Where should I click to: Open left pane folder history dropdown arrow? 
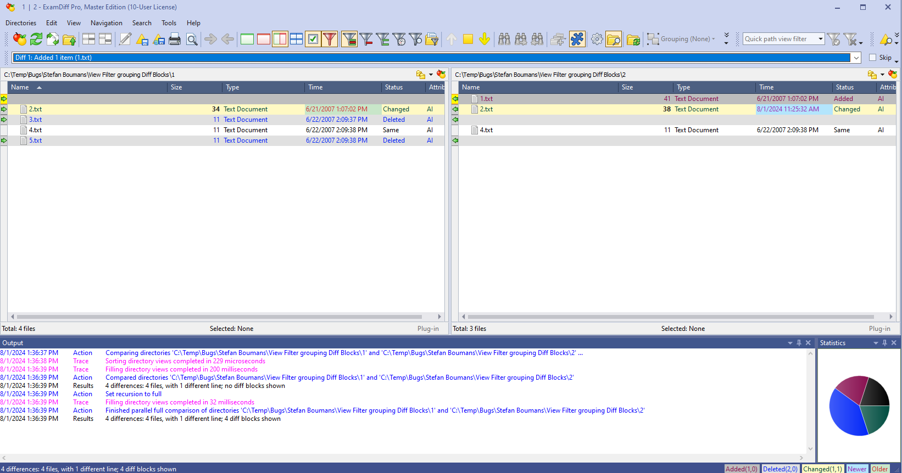point(431,75)
